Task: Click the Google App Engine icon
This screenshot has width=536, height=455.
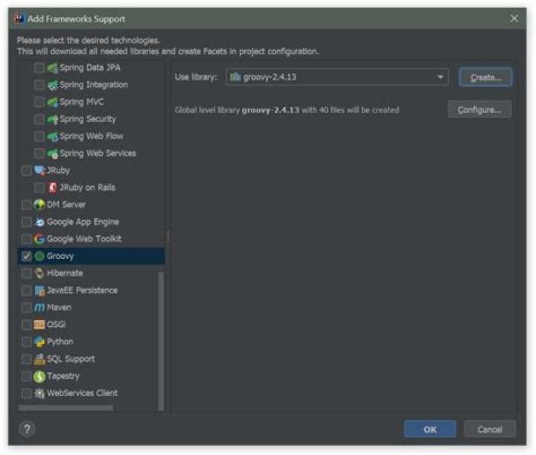Action: [x=39, y=222]
